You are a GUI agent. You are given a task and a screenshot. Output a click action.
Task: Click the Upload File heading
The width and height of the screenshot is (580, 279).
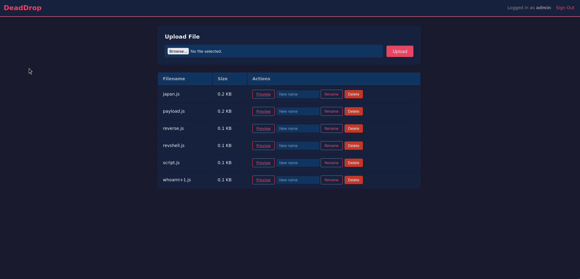coord(182,37)
